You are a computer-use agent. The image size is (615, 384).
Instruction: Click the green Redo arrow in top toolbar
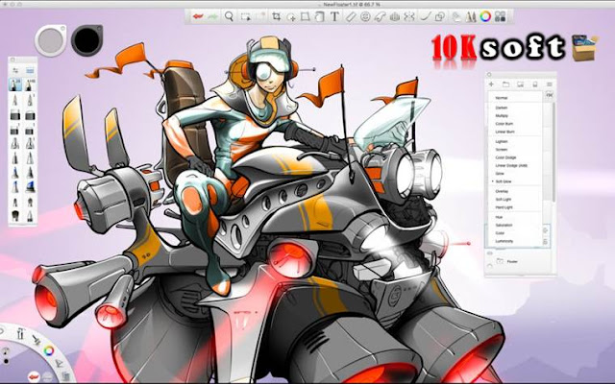[x=212, y=16]
